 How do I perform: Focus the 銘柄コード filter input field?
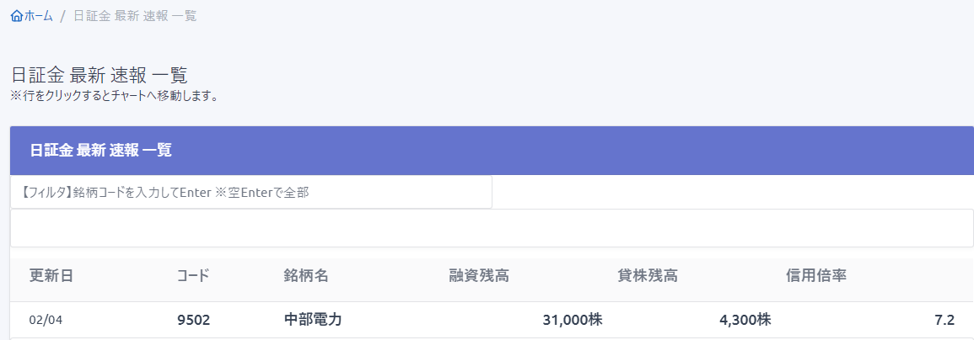[250, 192]
